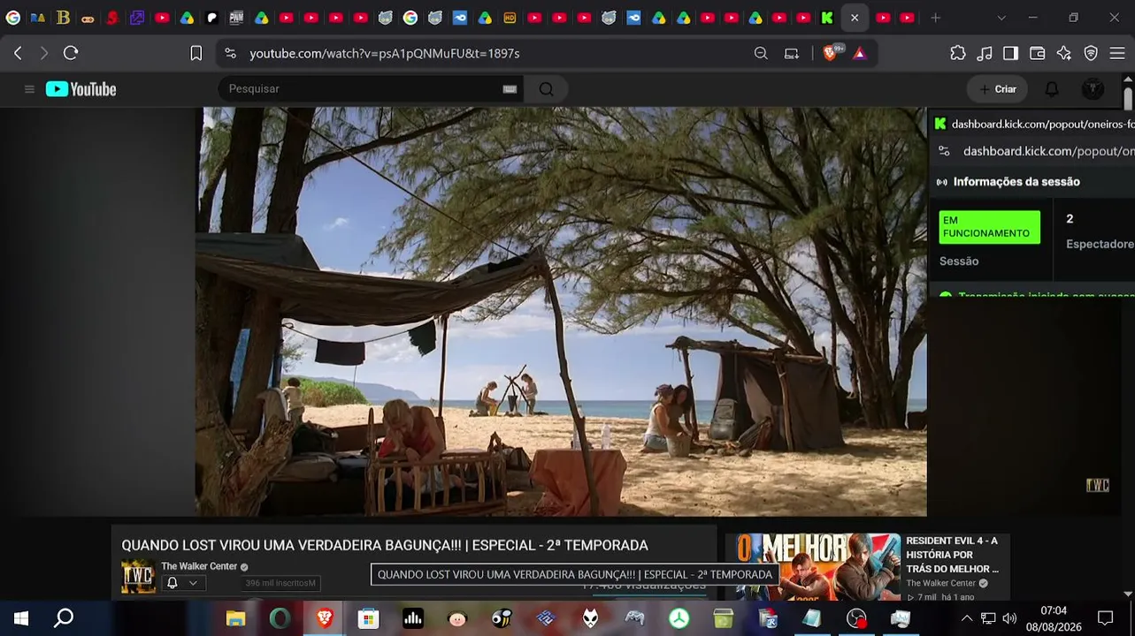Click the cast media icon in address bar
Screen dimensions: 1135x636
792,53
